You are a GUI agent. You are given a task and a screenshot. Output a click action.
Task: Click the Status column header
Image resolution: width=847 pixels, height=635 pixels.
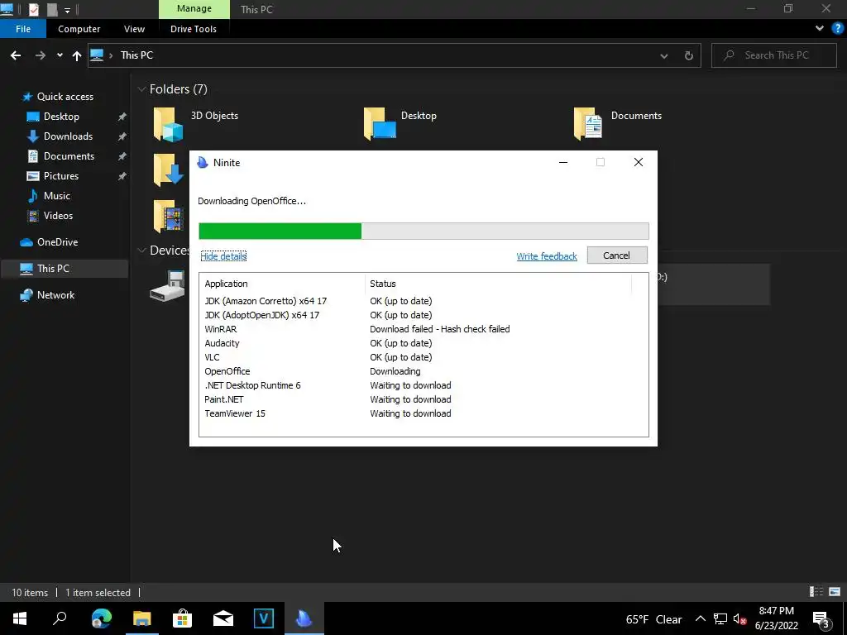[498, 284]
